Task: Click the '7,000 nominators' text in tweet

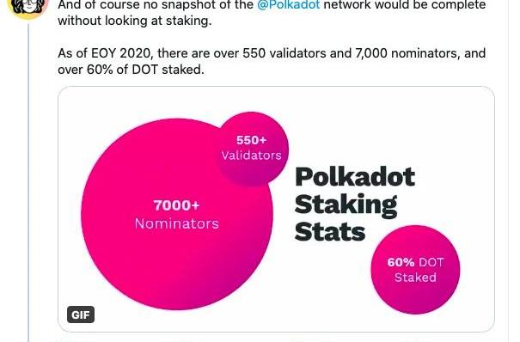Action: pyautogui.click(x=406, y=53)
